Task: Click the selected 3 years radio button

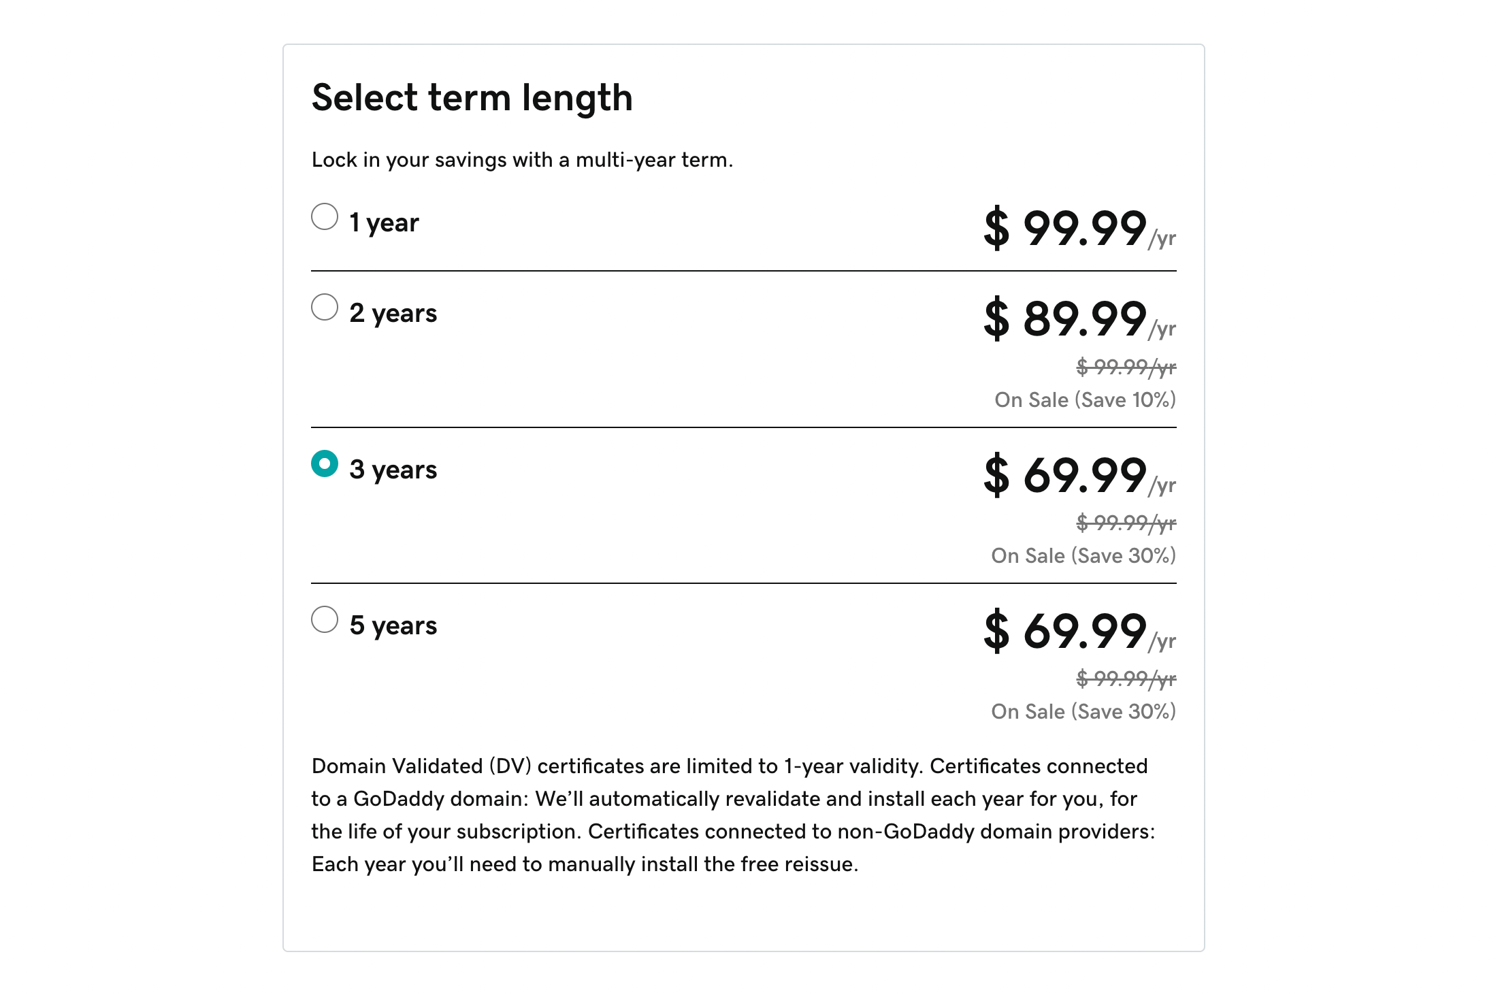Action: tap(325, 463)
